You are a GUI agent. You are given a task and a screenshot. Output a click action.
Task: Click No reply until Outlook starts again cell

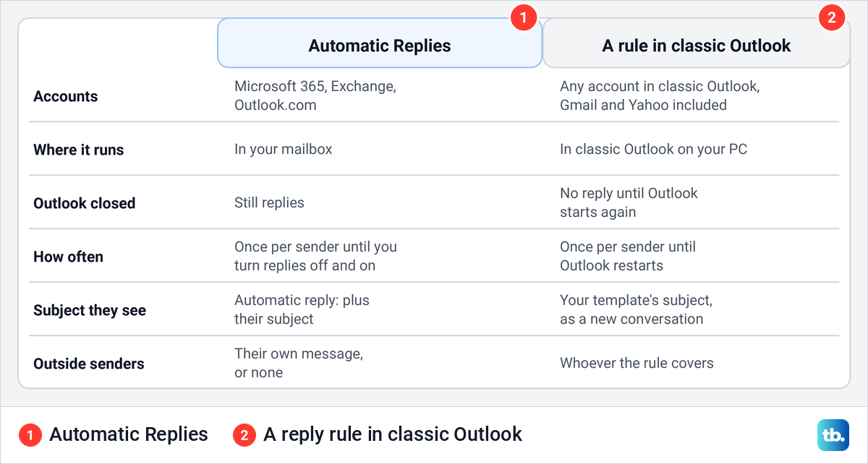pyautogui.click(x=629, y=202)
